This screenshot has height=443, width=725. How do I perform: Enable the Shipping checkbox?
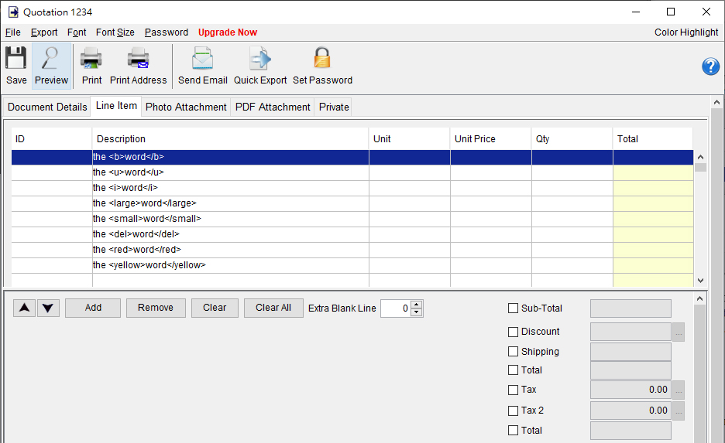[x=514, y=352]
